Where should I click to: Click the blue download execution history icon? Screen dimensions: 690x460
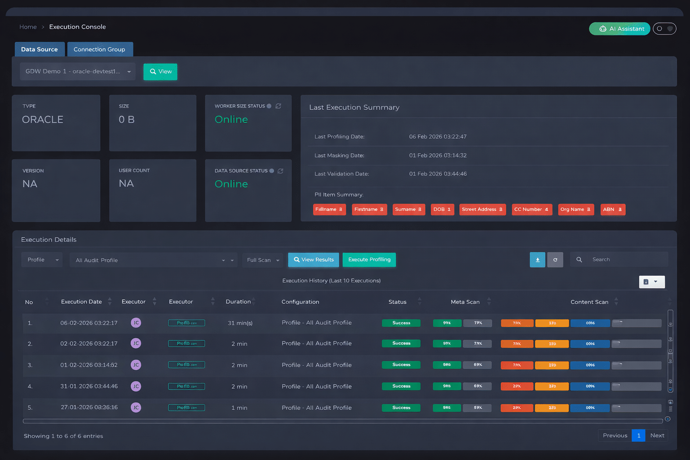click(537, 260)
